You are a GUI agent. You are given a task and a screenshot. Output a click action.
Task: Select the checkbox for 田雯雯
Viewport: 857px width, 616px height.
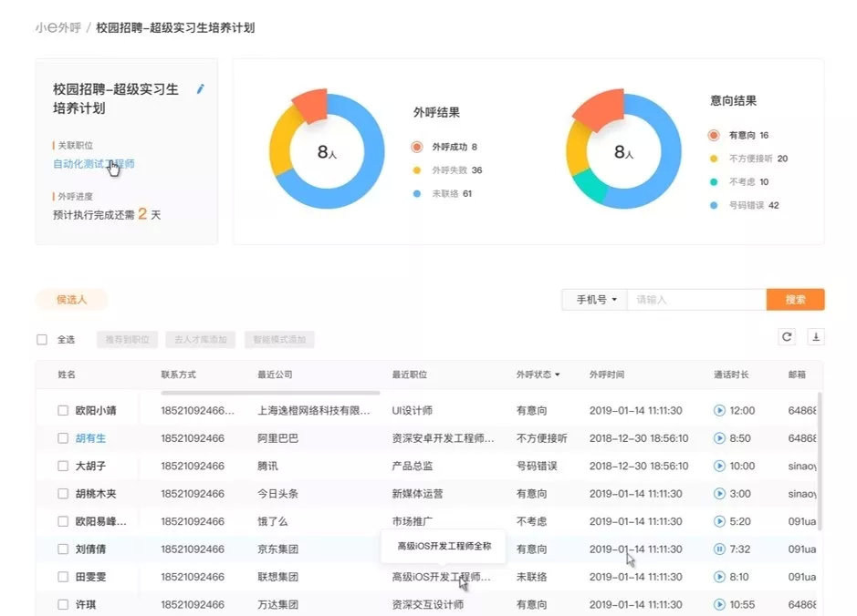63,577
